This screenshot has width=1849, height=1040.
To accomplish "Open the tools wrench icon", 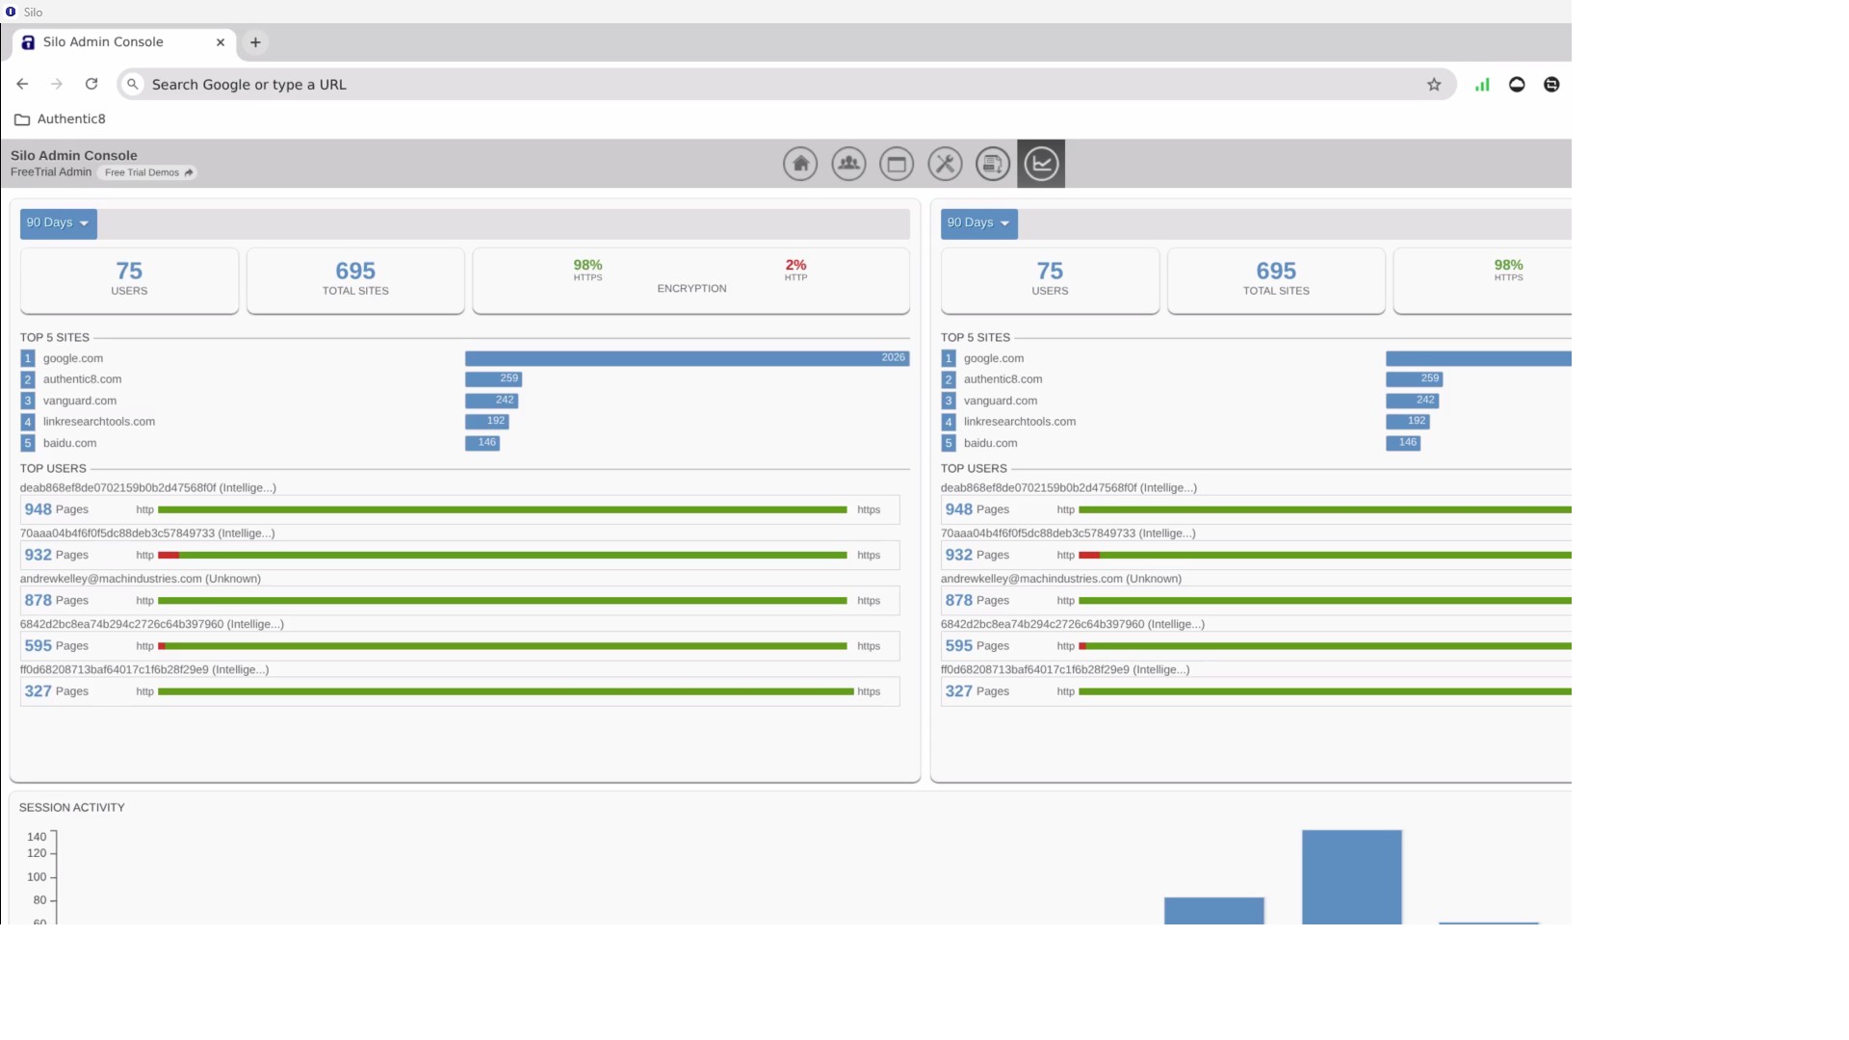I will pyautogui.click(x=944, y=164).
